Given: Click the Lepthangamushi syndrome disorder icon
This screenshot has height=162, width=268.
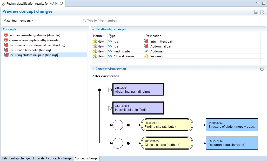Looking at the screenshot, I should click(x=6, y=35).
